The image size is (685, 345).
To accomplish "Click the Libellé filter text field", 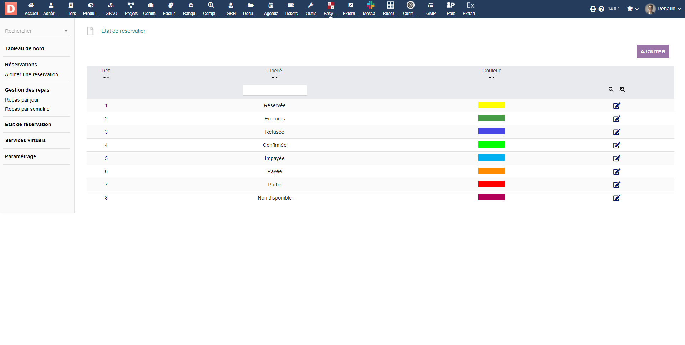I will [x=274, y=90].
